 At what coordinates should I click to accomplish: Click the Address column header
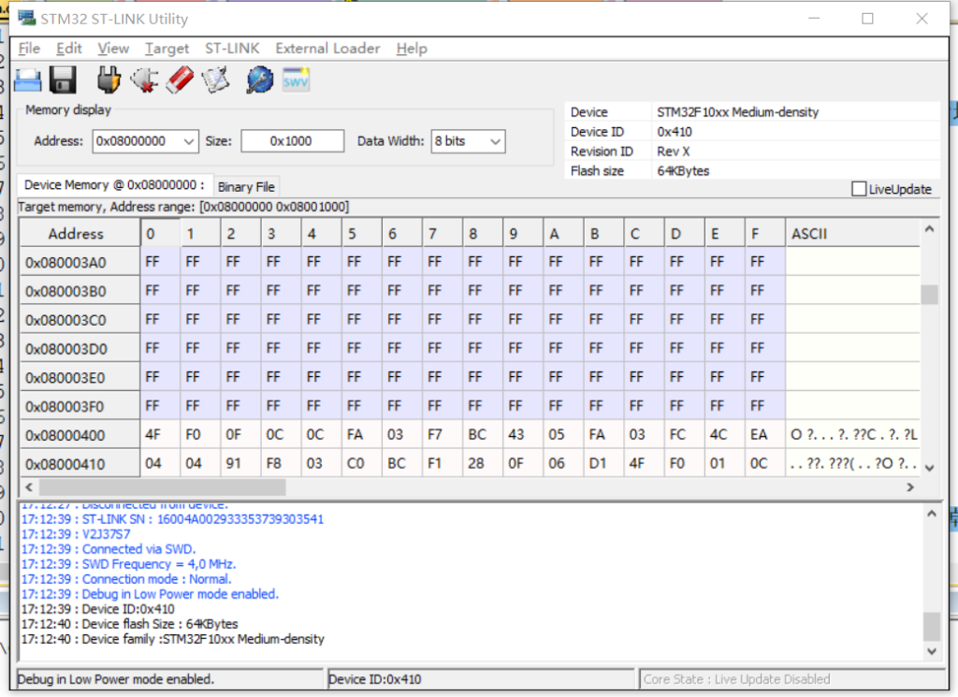click(x=79, y=233)
